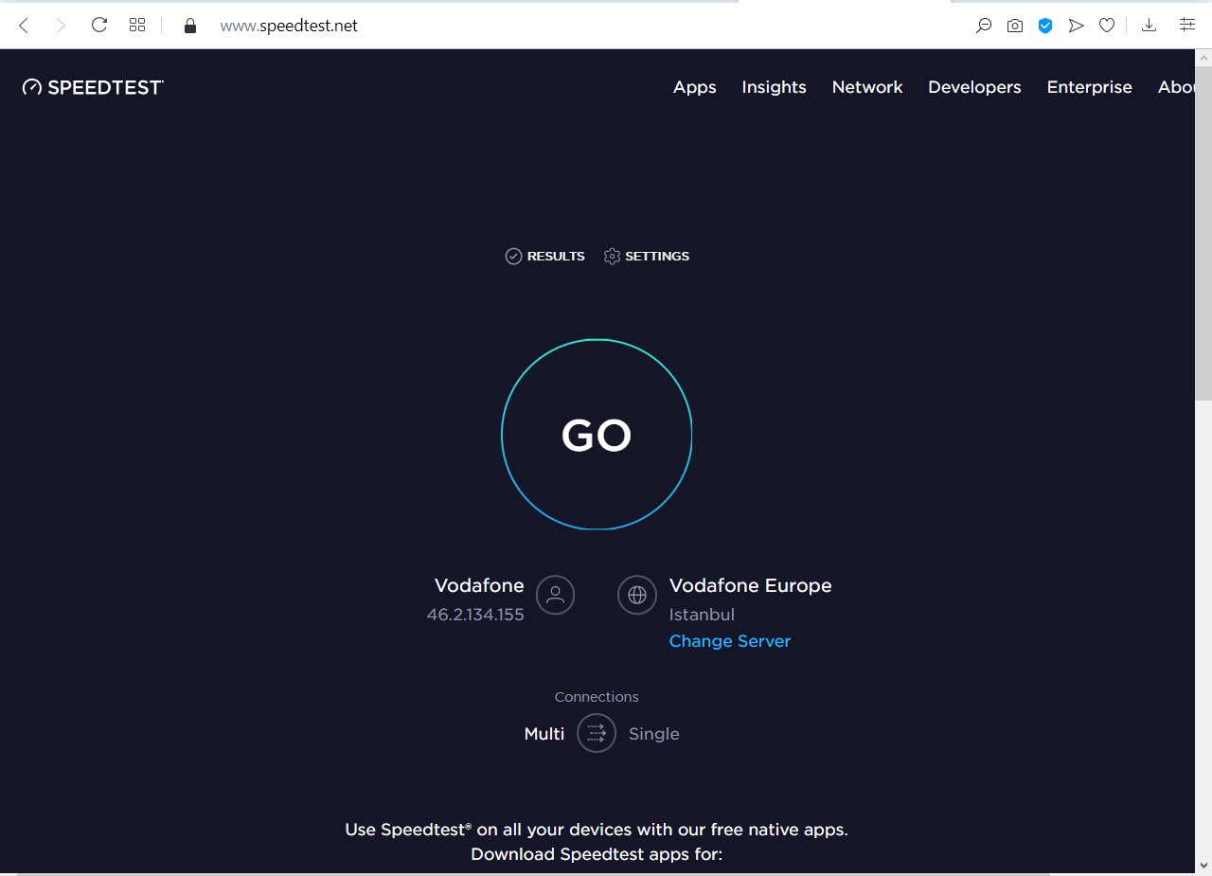Click the address bar URL www.speedtest.net
Viewport: 1212px width, 876px height.
coord(289,26)
